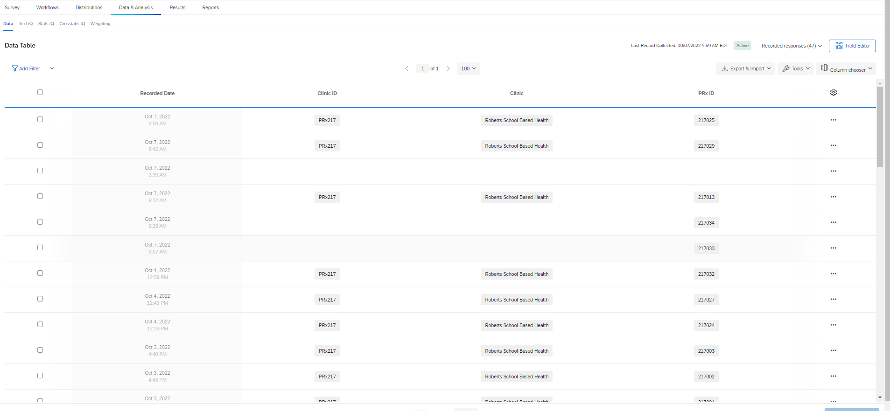The image size is (890, 411).
Task: Open the Weighting sub-tab
Action: pos(100,24)
